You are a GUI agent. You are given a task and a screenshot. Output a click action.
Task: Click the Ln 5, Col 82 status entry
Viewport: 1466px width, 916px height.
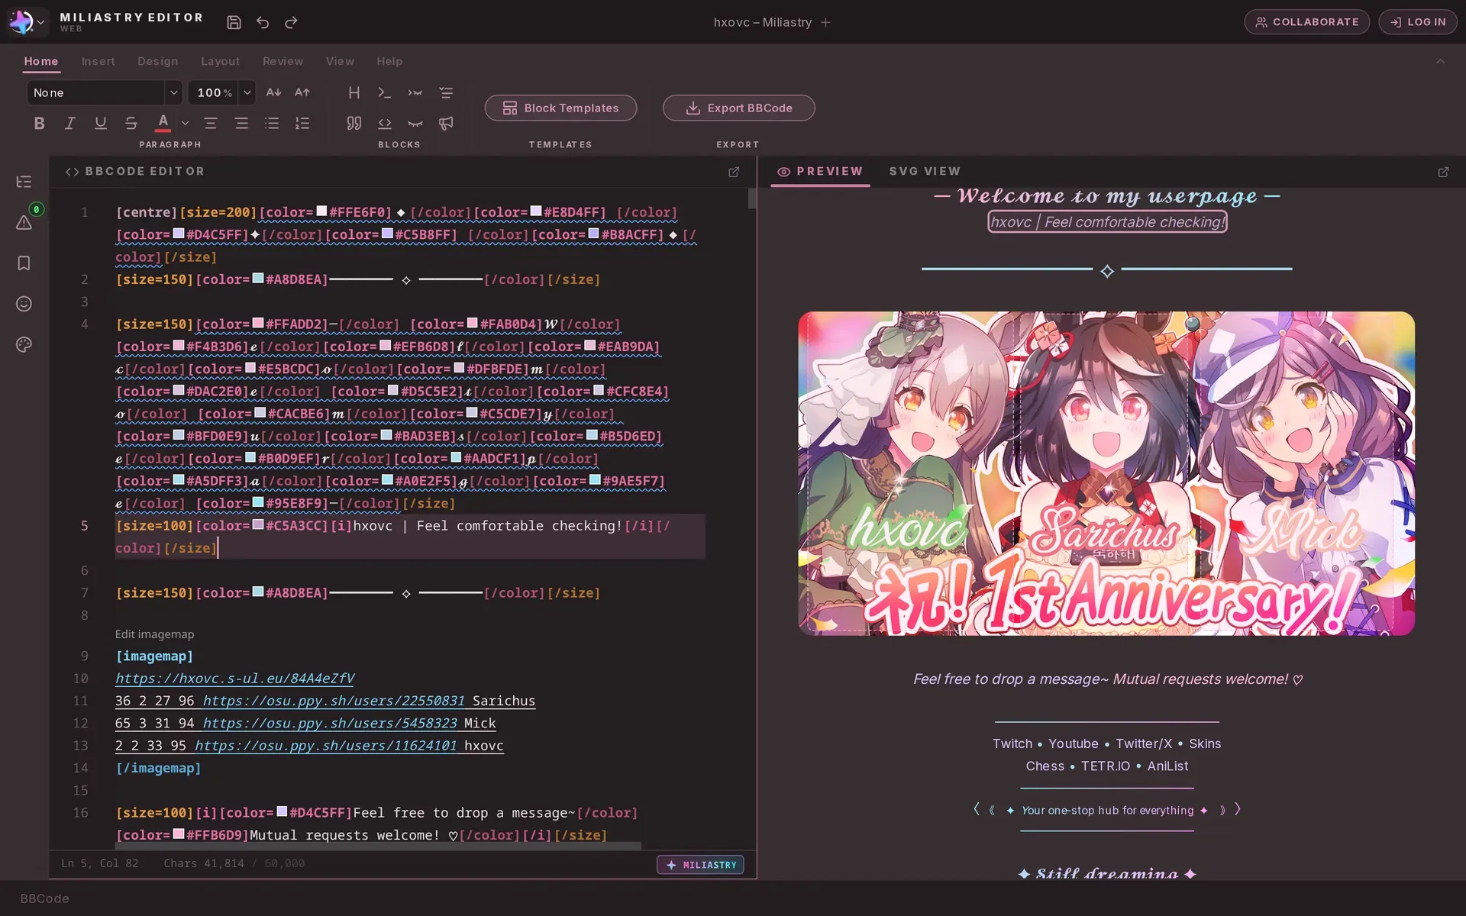pyautogui.click(x=99, y=863)
